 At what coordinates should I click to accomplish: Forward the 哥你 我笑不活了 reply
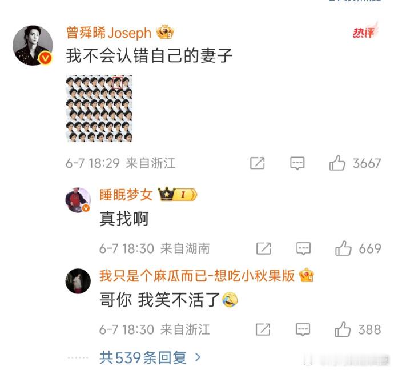click(x=263, y=329)
